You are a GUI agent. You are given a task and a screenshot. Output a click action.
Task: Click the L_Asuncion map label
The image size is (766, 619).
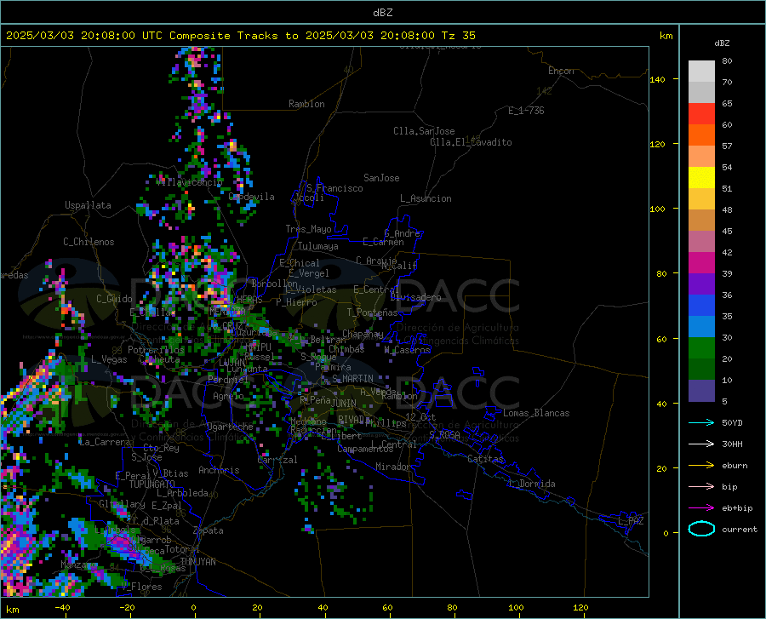click(426, 198)
